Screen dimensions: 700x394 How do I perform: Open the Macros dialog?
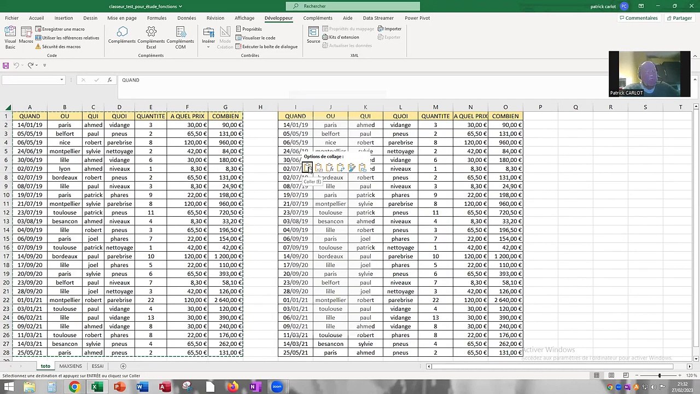coord(26,35)
